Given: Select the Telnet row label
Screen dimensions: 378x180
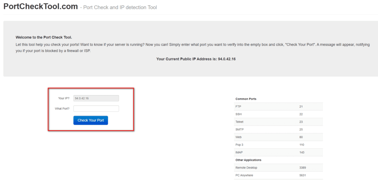Looking at the screenshot, I should pyautogui.click(x=239, y=122).
